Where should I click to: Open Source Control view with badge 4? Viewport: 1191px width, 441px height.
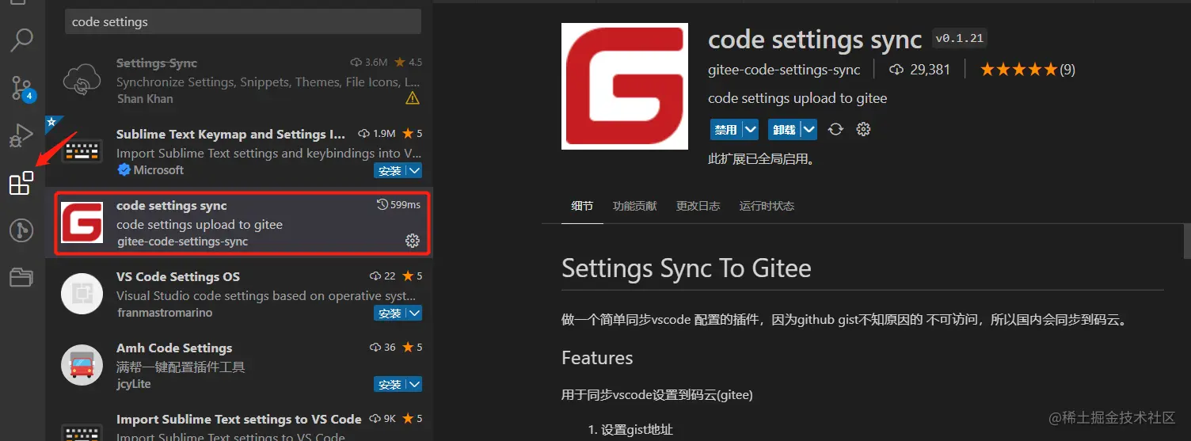click(x=21, y=88)
